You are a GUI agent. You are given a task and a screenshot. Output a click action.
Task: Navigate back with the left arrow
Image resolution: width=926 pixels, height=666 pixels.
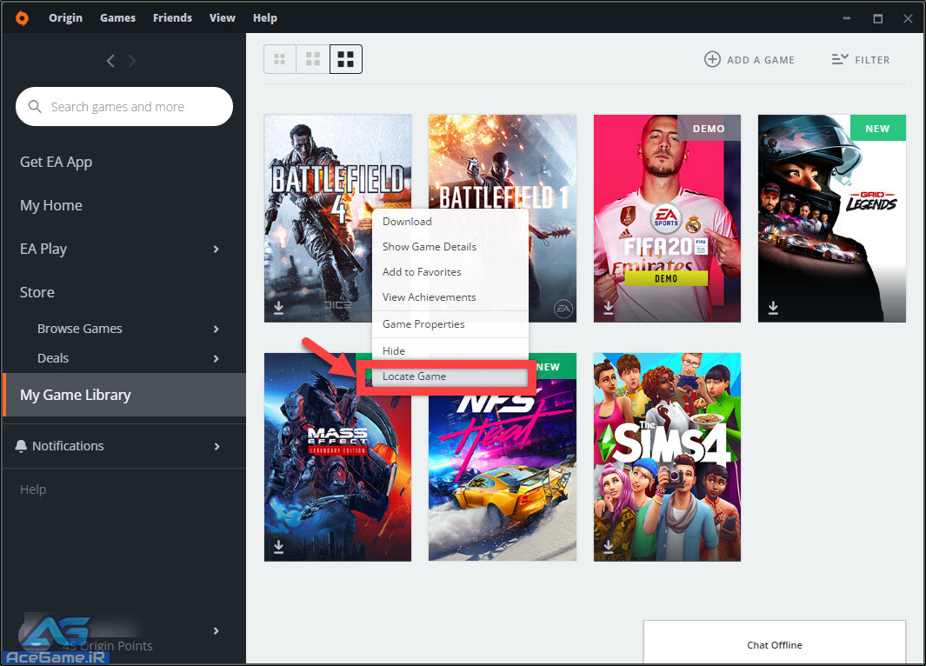click(110, 60)
